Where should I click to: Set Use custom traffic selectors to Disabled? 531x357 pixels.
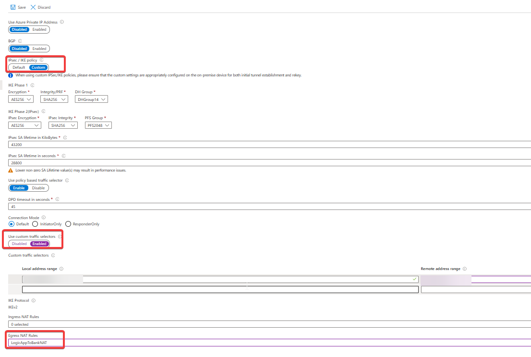[x=19, y=244]
